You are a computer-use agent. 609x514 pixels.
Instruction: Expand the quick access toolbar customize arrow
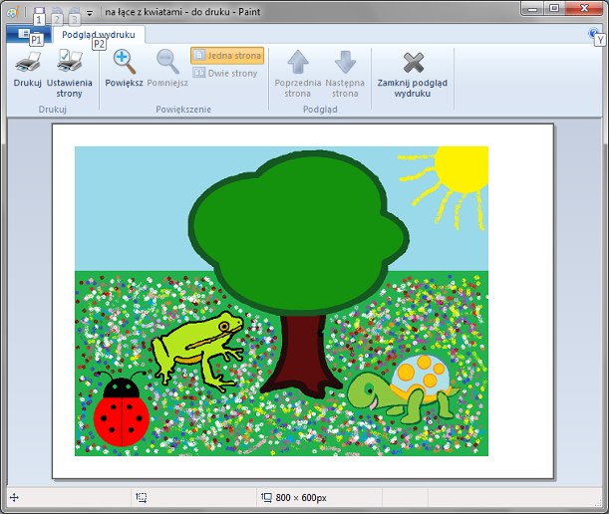[x=90, y=12]
